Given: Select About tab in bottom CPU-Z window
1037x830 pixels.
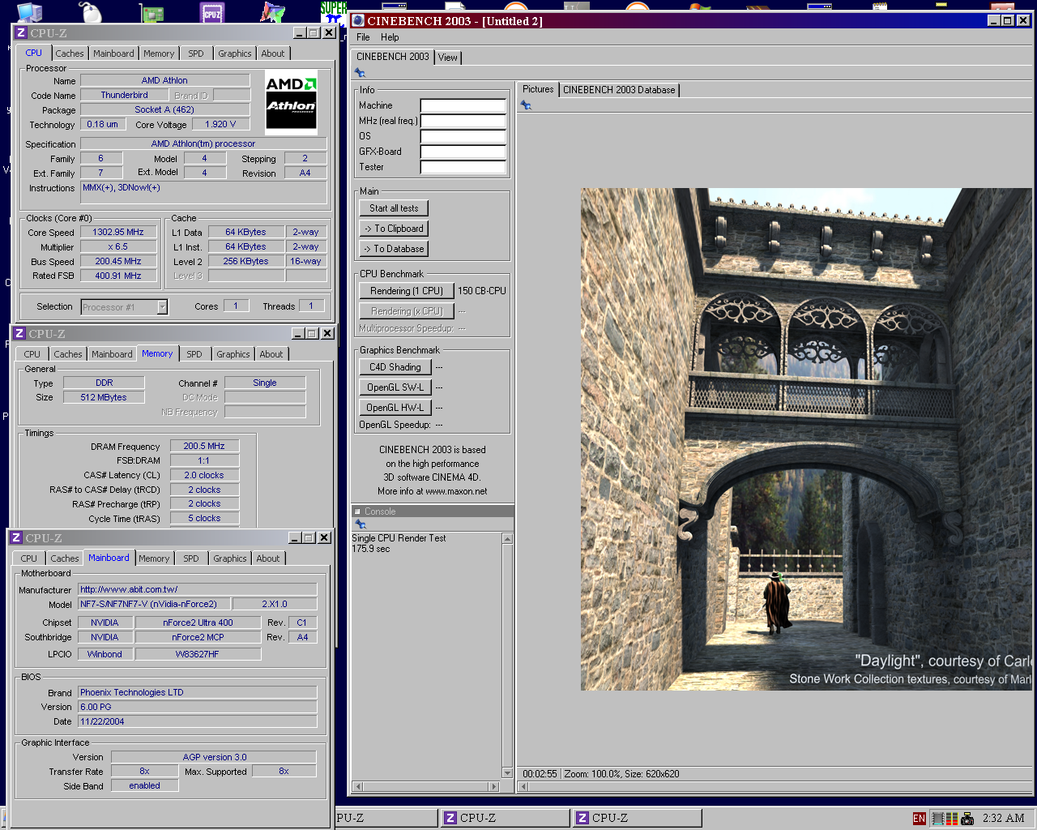Looking at the screenshot, I should tap(268, 558).
